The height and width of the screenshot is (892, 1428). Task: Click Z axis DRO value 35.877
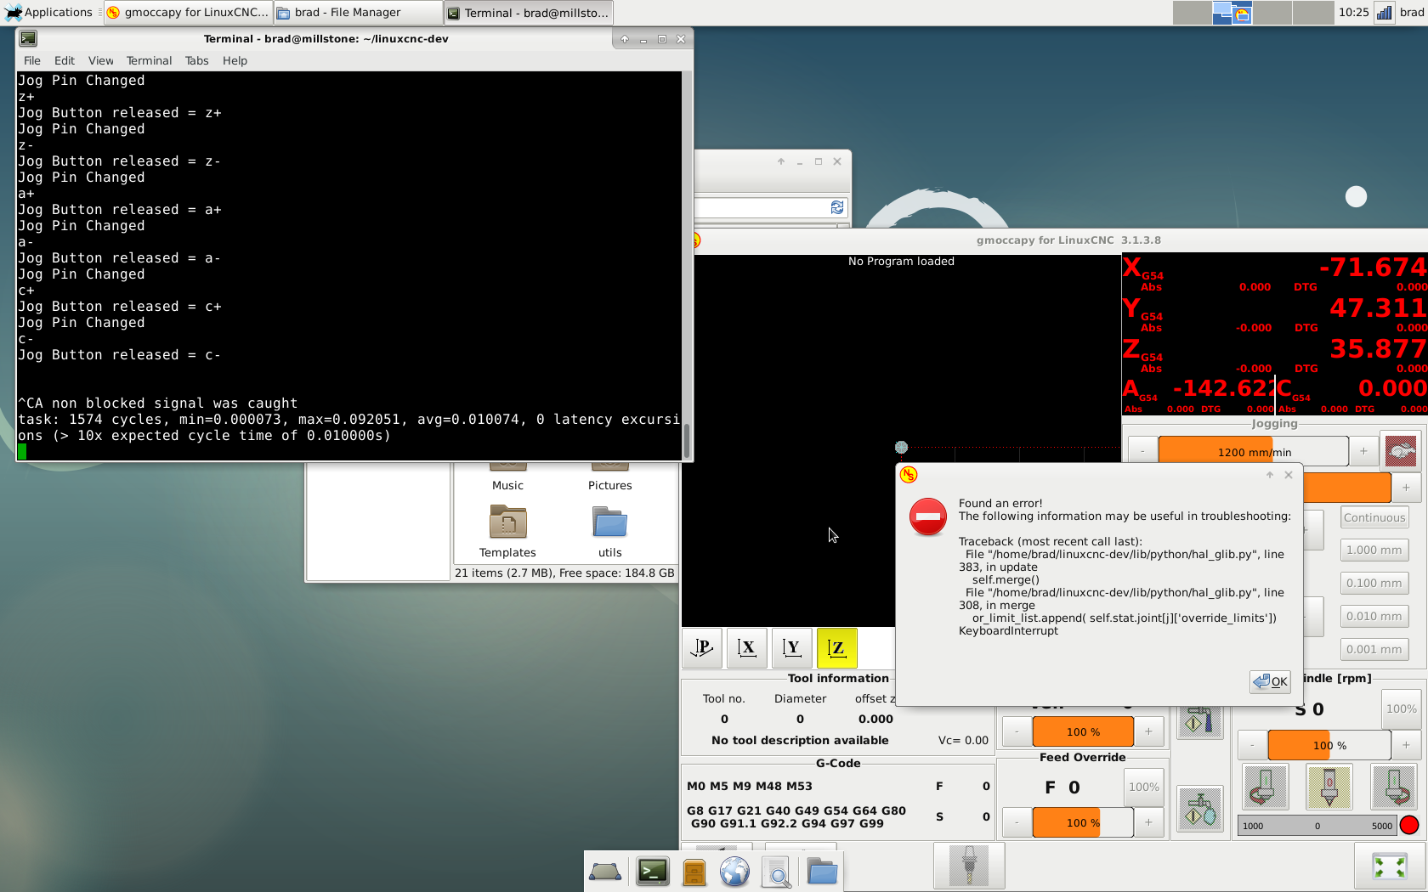pos(1377,349)
